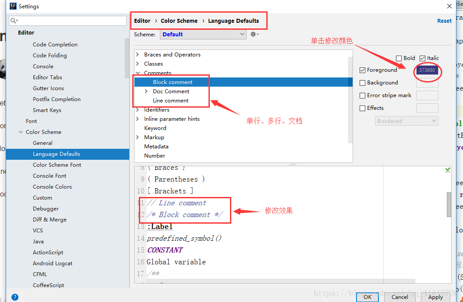
Task: Open ActionScript color settings
Action: pyautogui.click(x=48, y=253)
